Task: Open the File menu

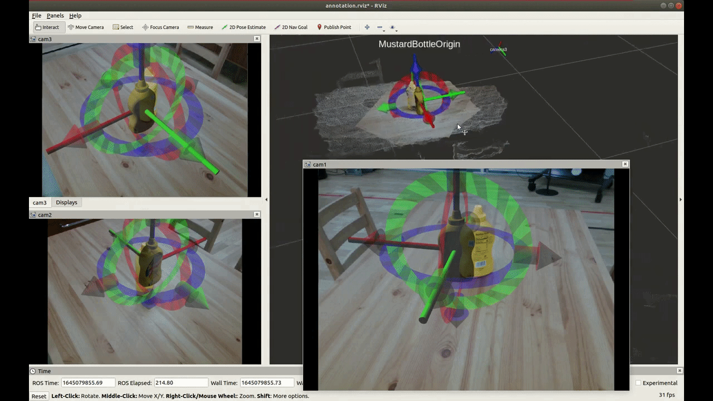Action: tap(37, 16)
